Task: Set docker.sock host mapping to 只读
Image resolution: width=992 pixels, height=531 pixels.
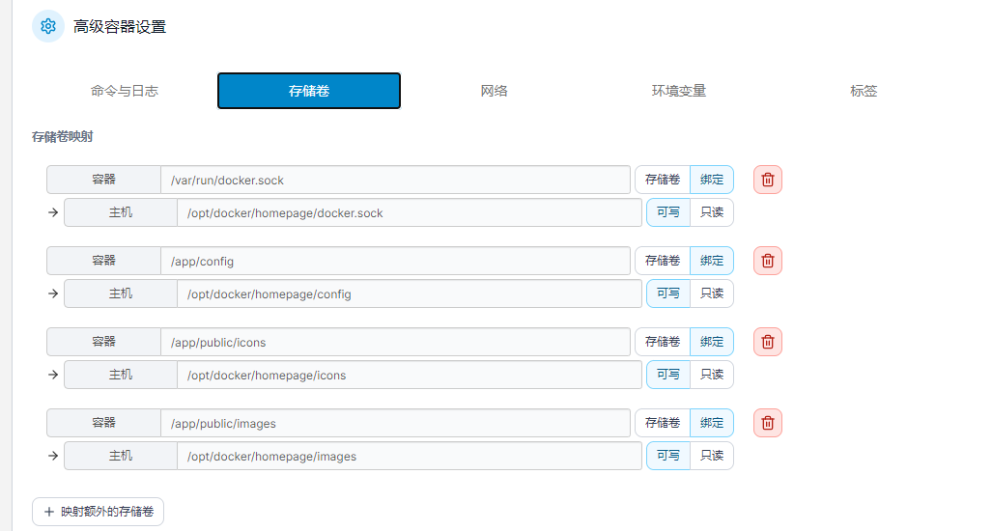Action: [x=712, y=212]
